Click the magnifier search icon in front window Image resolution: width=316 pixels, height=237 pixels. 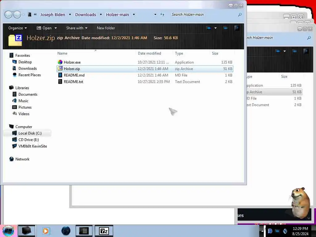tap(240, 15)
